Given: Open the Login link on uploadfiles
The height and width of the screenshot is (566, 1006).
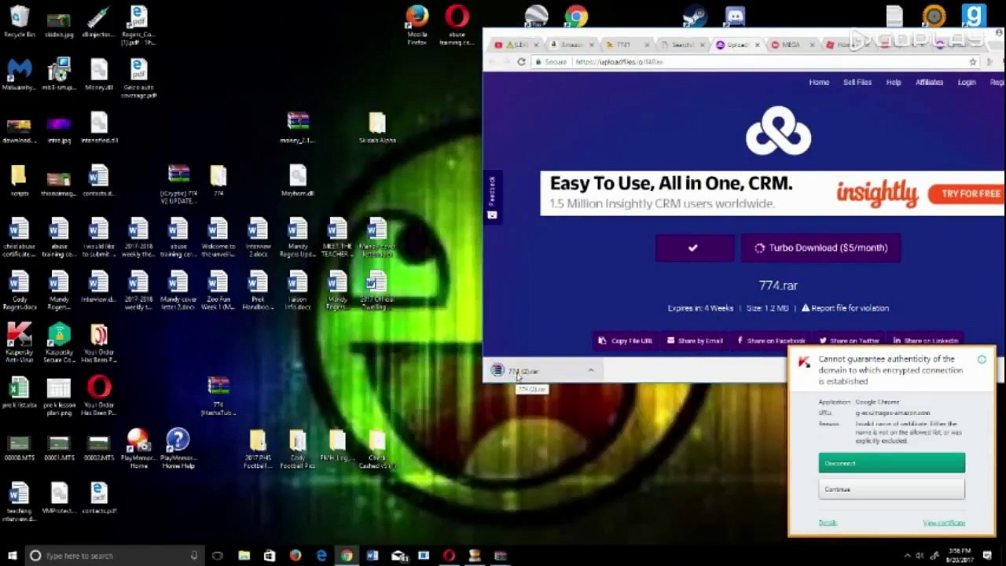Looking at the screenshot, I should click(x=967, y=83).
